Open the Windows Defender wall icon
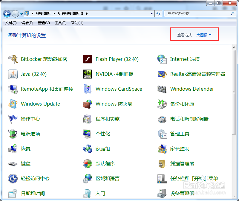This screenshot has width=239, height=201. pos(162,89)
